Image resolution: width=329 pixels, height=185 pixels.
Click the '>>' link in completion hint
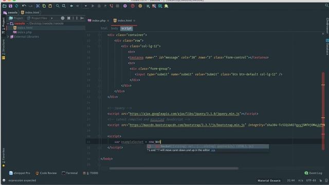point(213,150)
